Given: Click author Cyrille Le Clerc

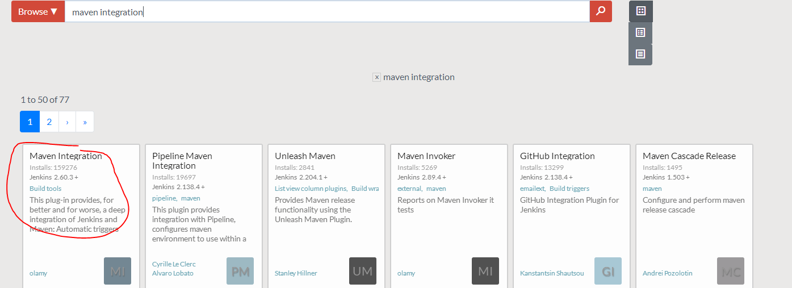Looking at the screenshot, I should pyautogui.click(x=174, y=264).
